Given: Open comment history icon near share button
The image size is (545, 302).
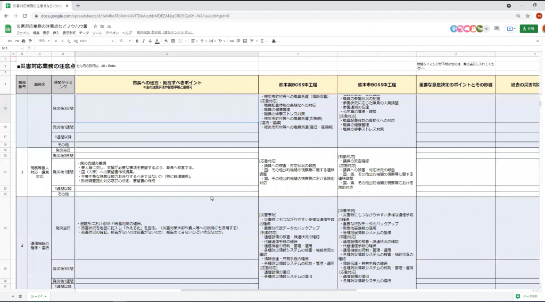Looking at the screenshot, I should click(497, 29).
